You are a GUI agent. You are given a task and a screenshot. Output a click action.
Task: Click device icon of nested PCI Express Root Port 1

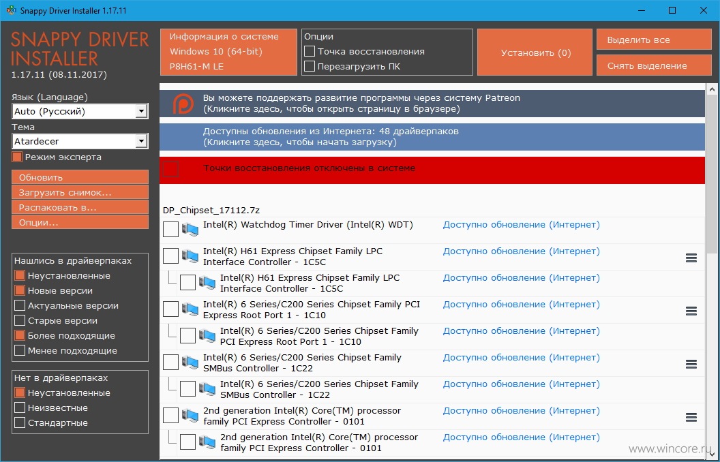coord(207,335)
